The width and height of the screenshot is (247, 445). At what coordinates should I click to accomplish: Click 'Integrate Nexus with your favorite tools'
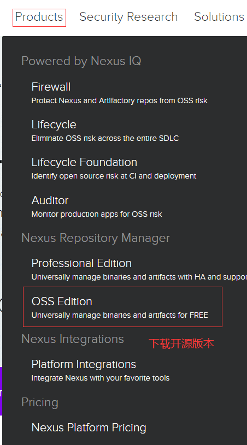(x=100, y=378)
